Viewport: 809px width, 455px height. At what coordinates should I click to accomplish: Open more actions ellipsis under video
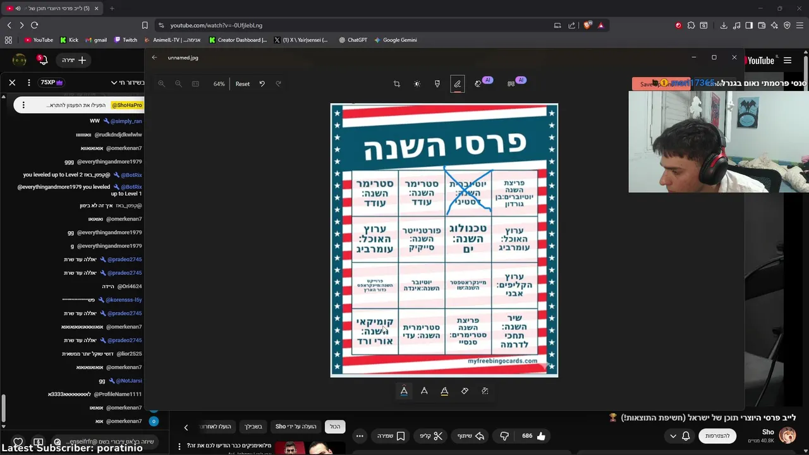(360, 436)
